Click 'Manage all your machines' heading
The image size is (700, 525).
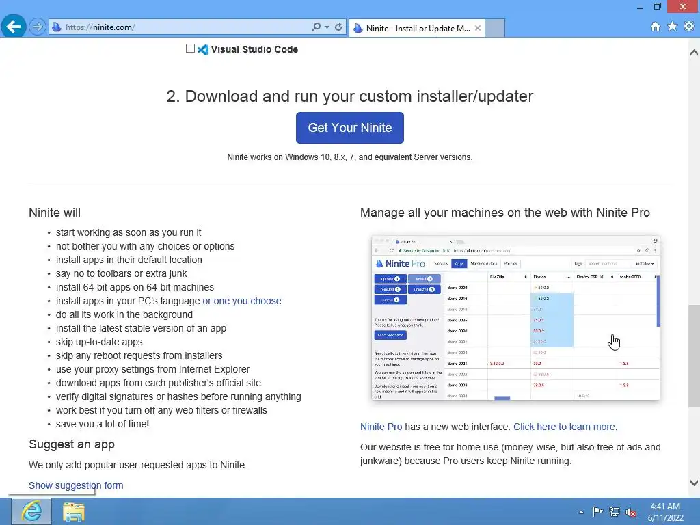[505, 213]
